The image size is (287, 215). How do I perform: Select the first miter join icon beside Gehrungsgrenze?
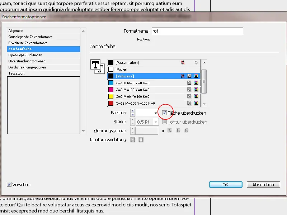pyautogui.click(x=170, y=131)
